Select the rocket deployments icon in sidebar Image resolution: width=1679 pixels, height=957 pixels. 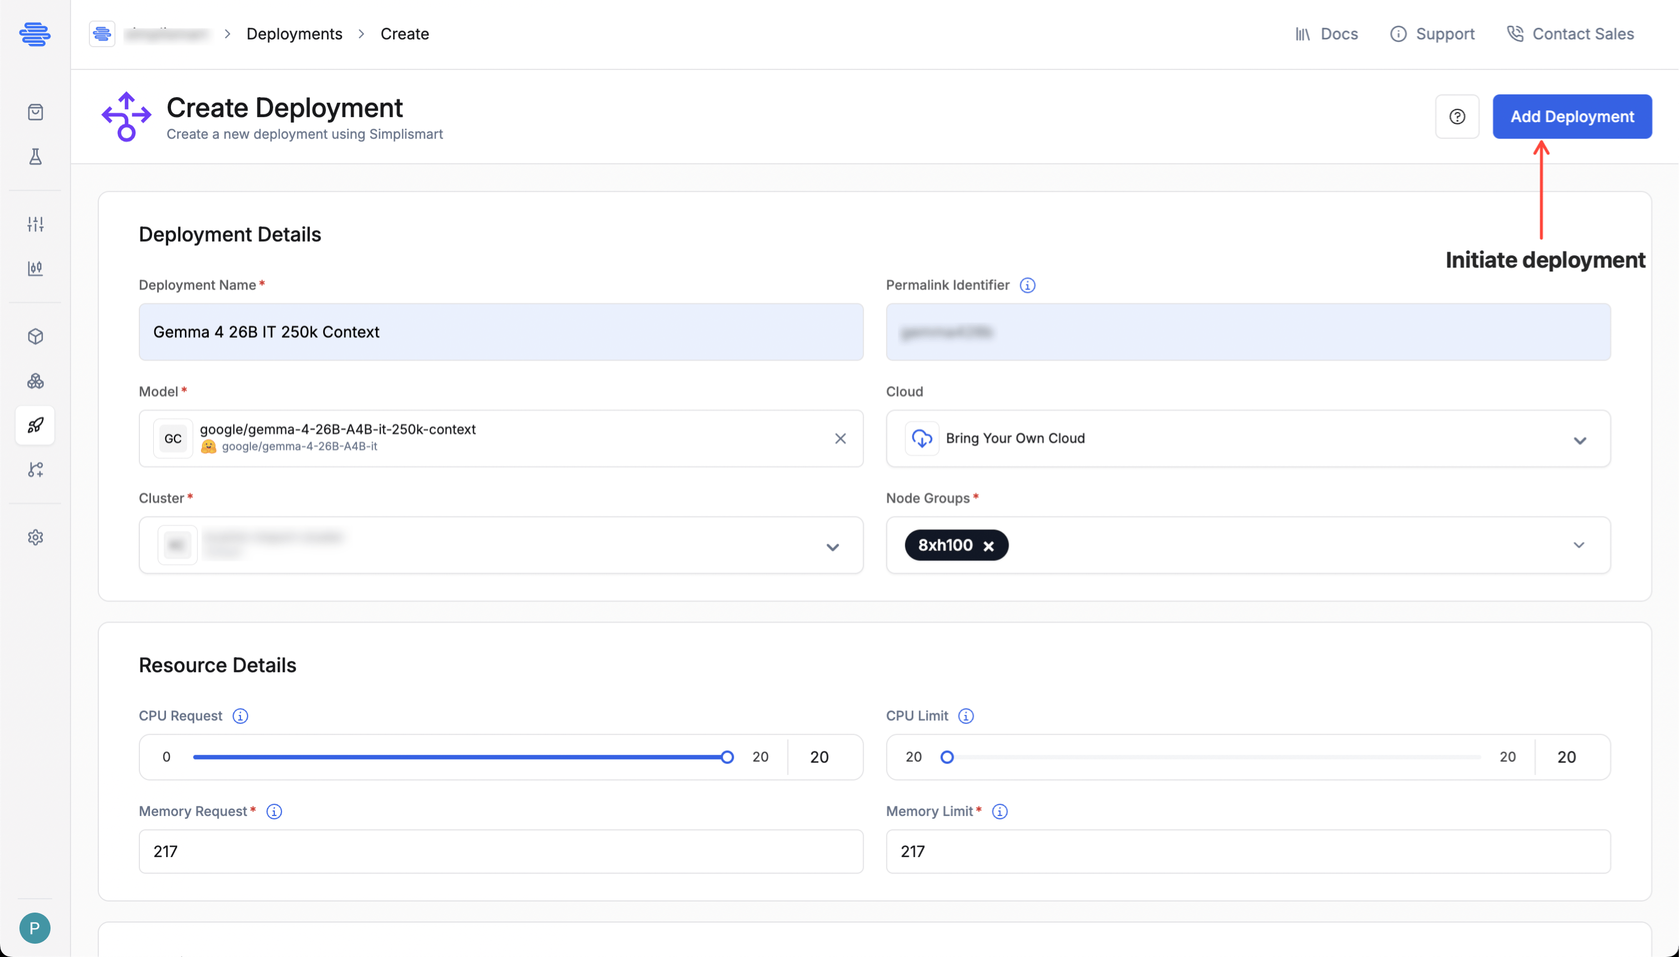(36, 425)
